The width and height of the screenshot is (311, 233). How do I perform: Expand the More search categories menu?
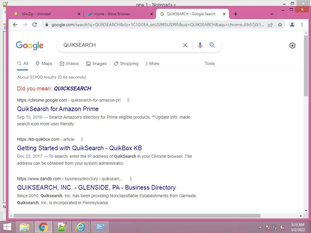click(152, 64)
